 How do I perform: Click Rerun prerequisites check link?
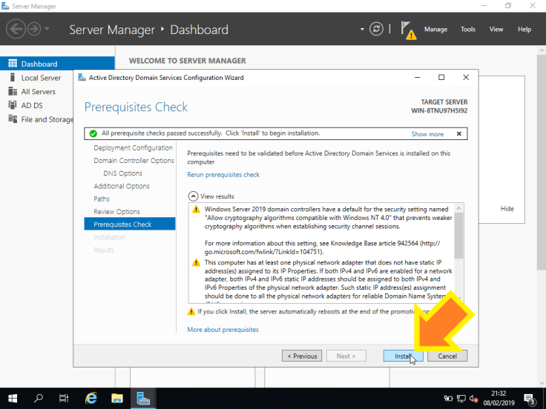223,175
